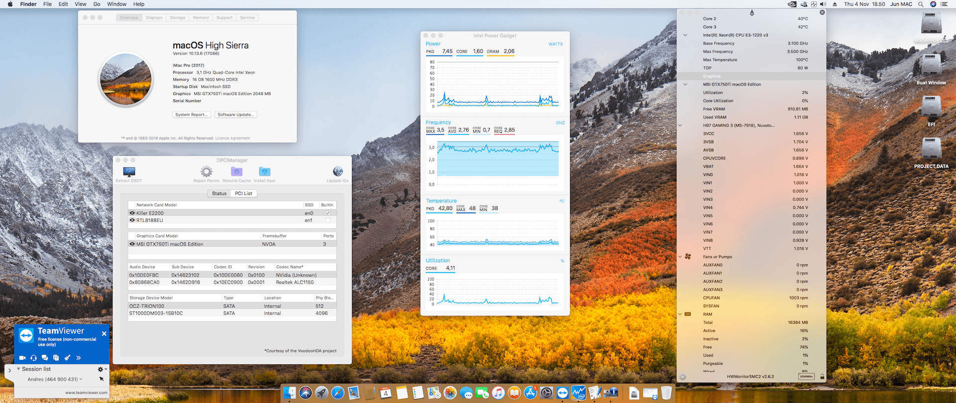Click TeamViewer remote control cursor arrow icon
The width and height of the screenshot is (956, 403).
(x=102, y=379)
